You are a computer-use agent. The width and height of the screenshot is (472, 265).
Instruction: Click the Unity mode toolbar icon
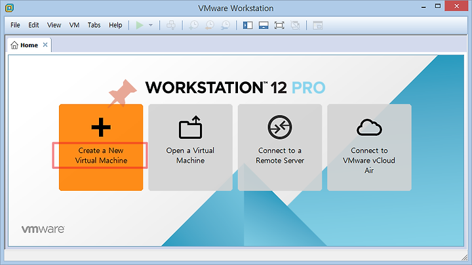click(x=295, y=26)
